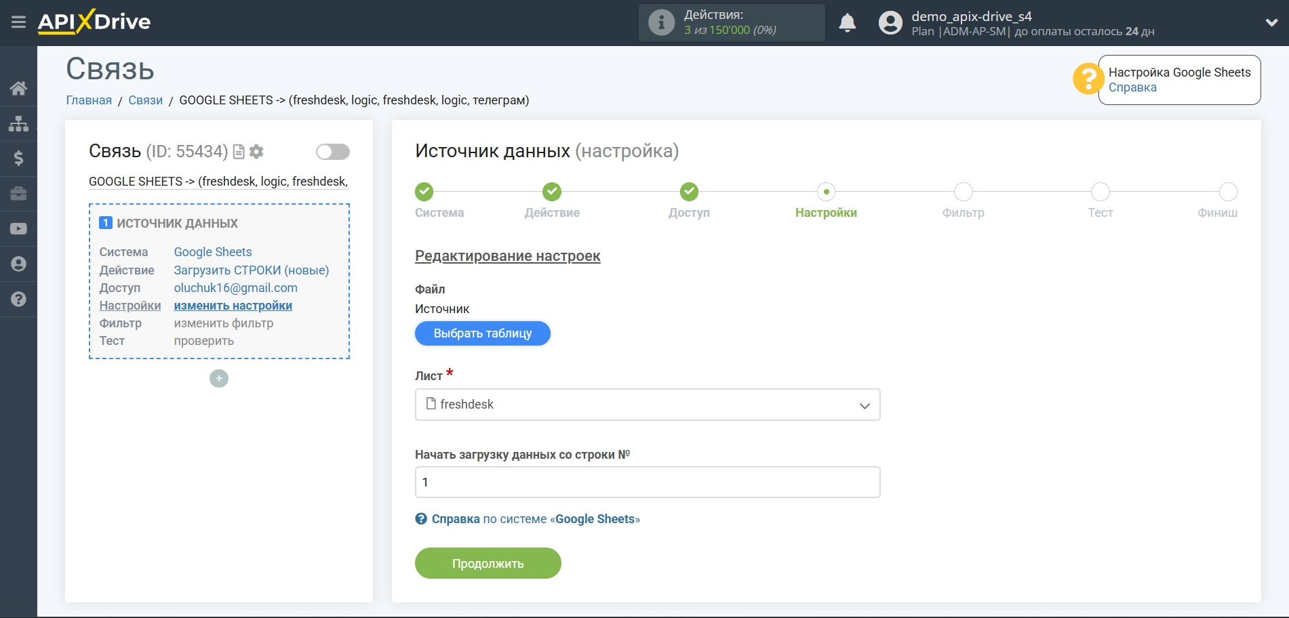Open the connection settings gear icon
The image size is (1289, 618).
(256, 152)
